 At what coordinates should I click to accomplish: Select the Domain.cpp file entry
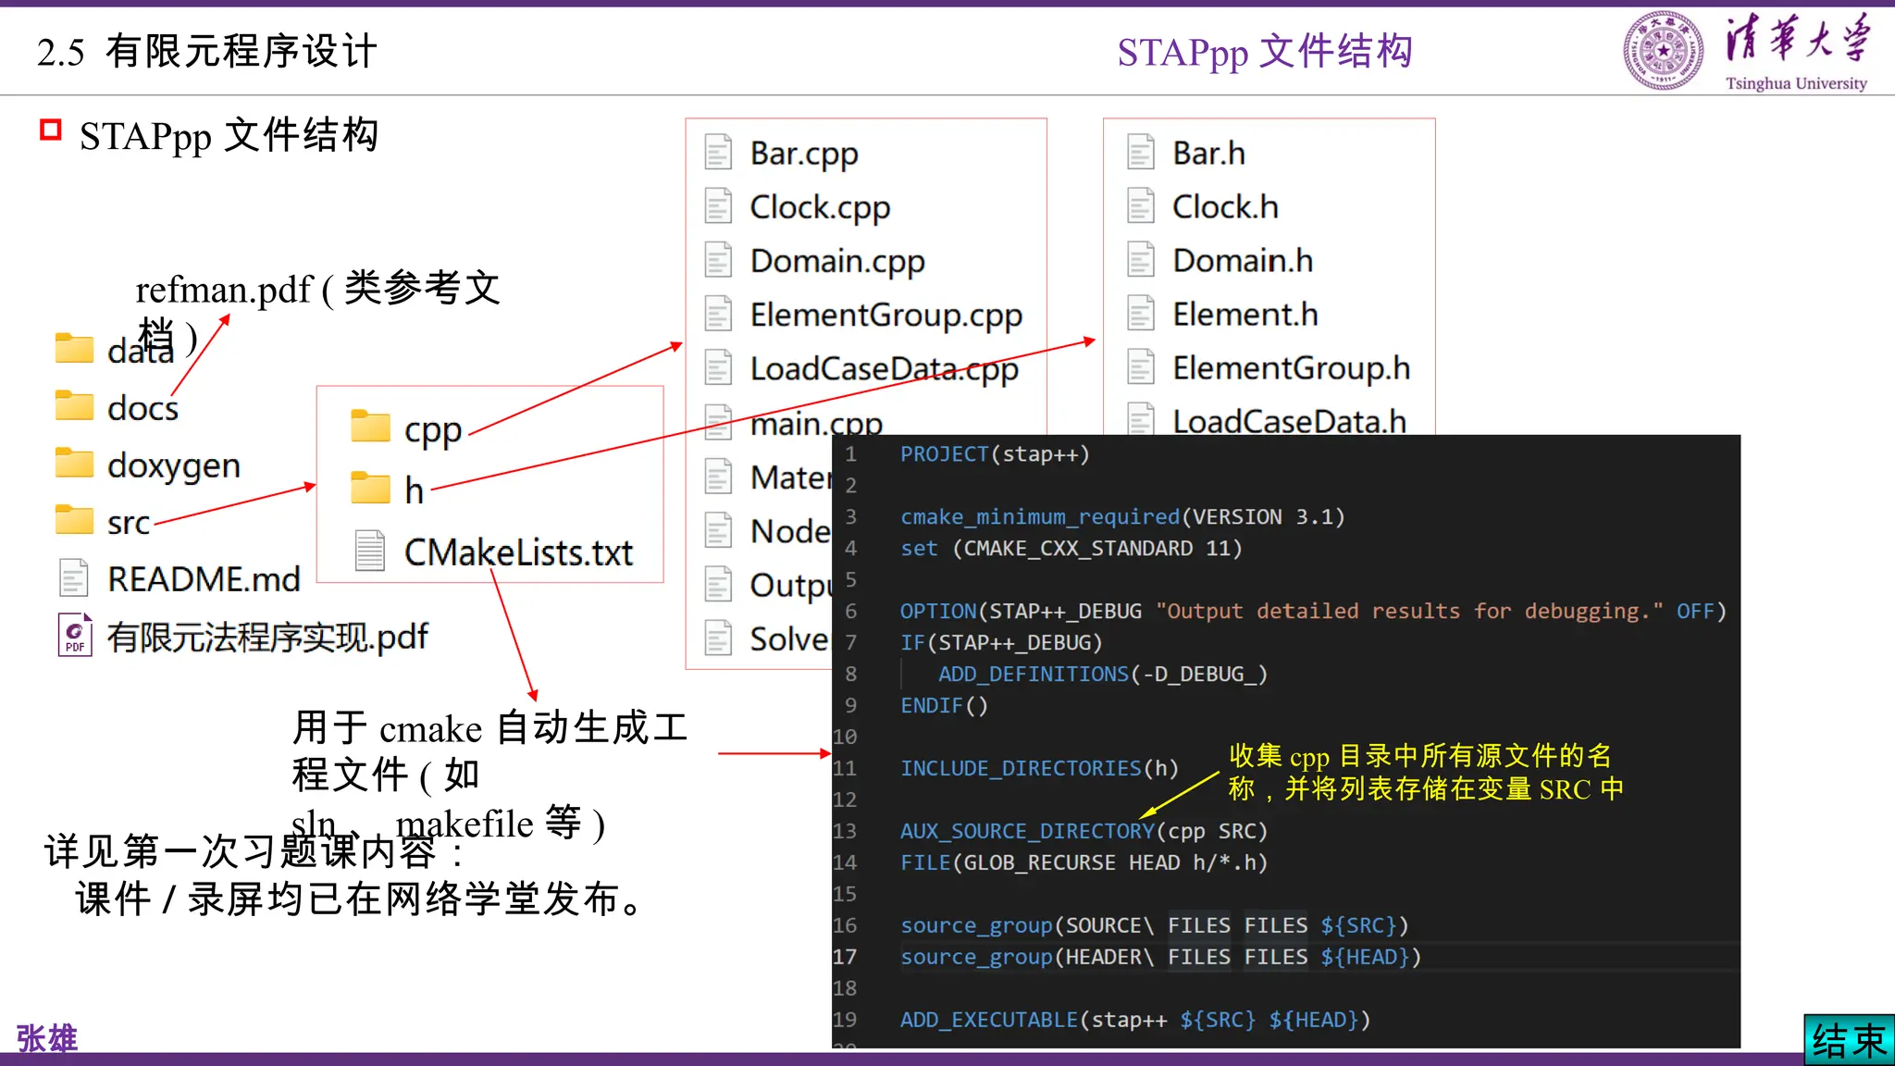836,261
